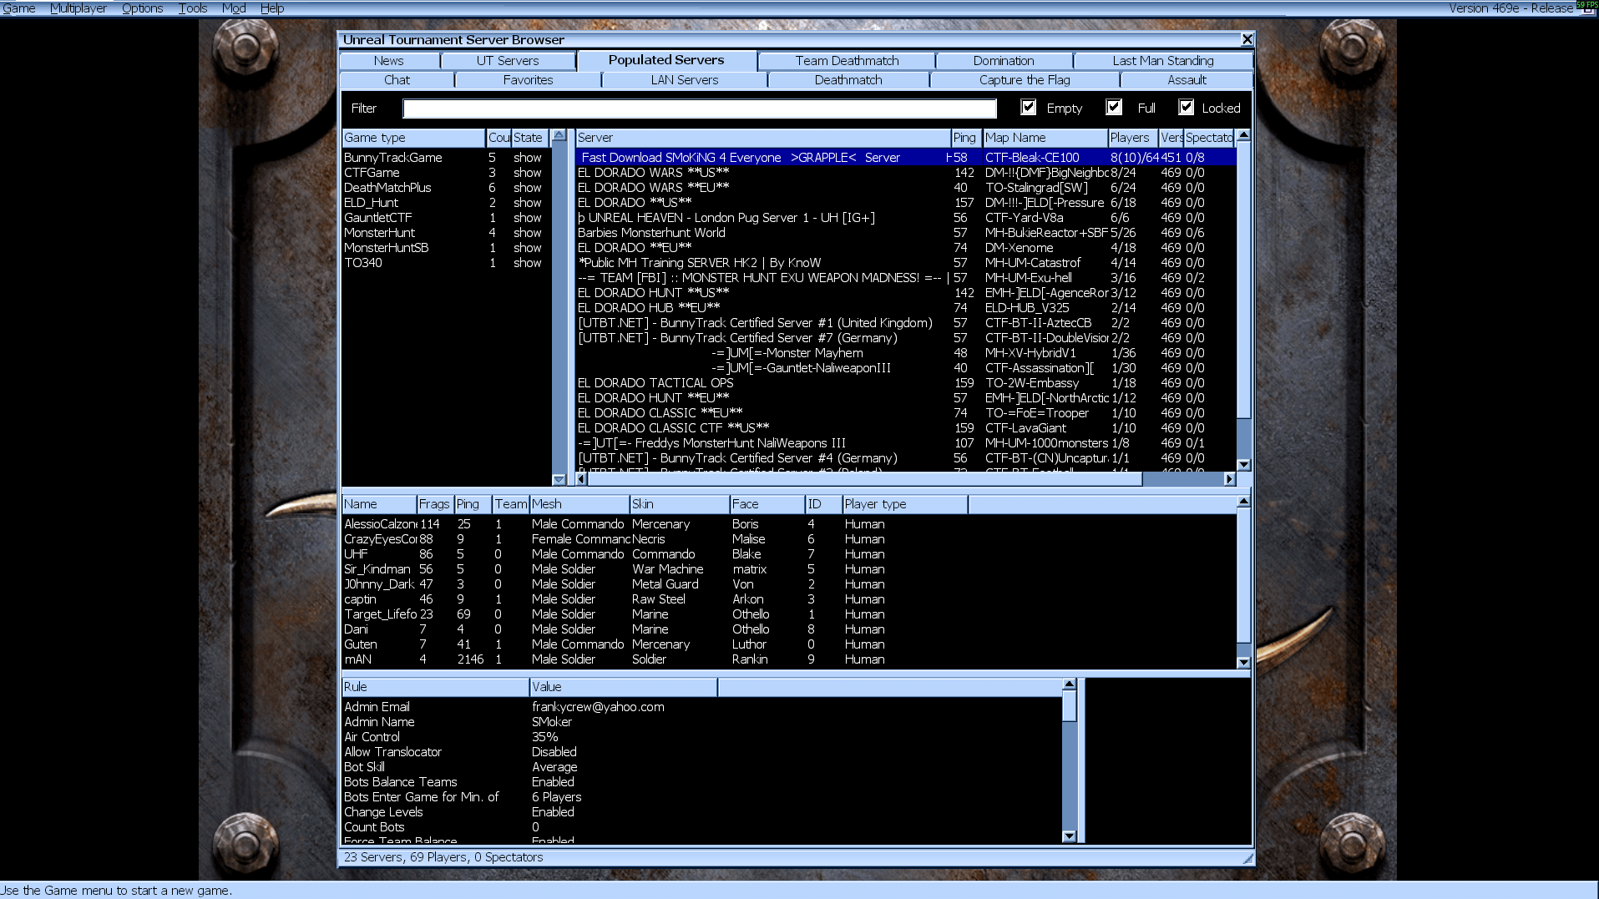Click the Filter text field
The height and width of the screenshot is (899, 1599).
pos(700,109)
